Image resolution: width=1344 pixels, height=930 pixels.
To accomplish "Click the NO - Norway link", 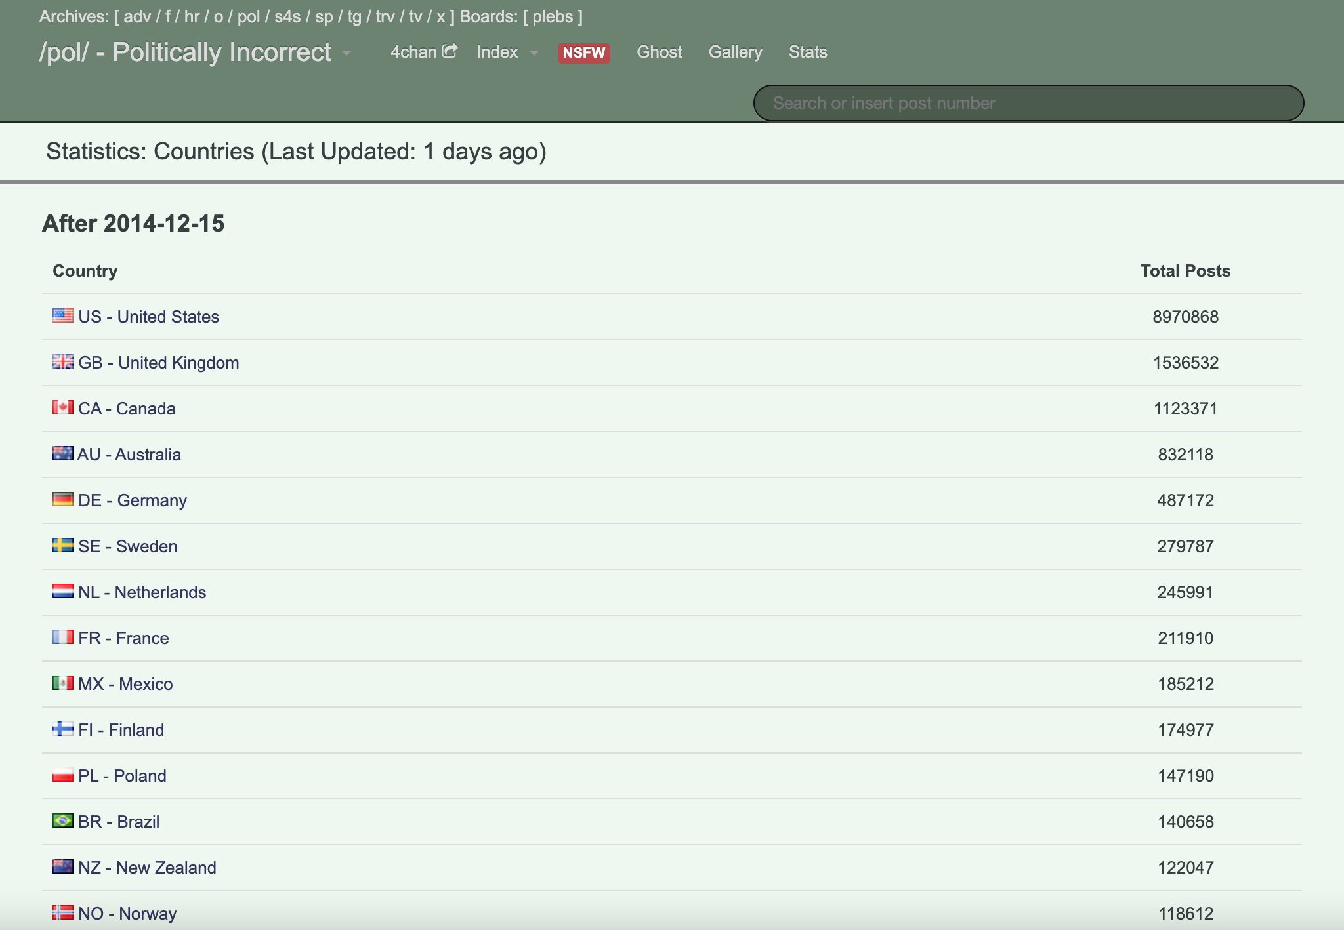I will pyautogui.click(x=127, y=914).
